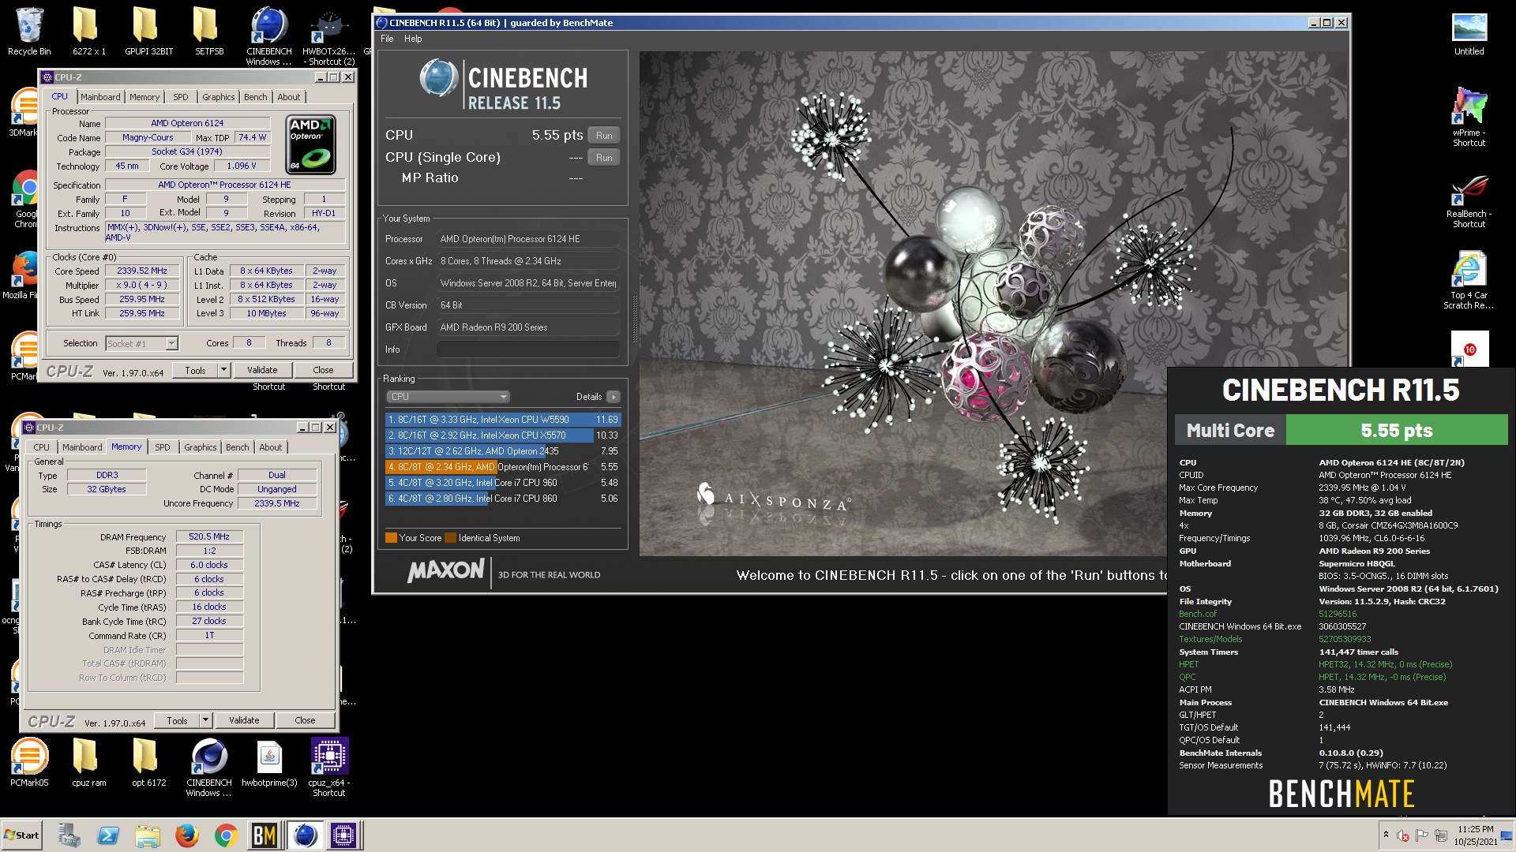Launch CINEBENCH Windows icon at bottom
The height and width of the screenshot is (852, 1516).
pyautogui.click(x=209, y=767)
